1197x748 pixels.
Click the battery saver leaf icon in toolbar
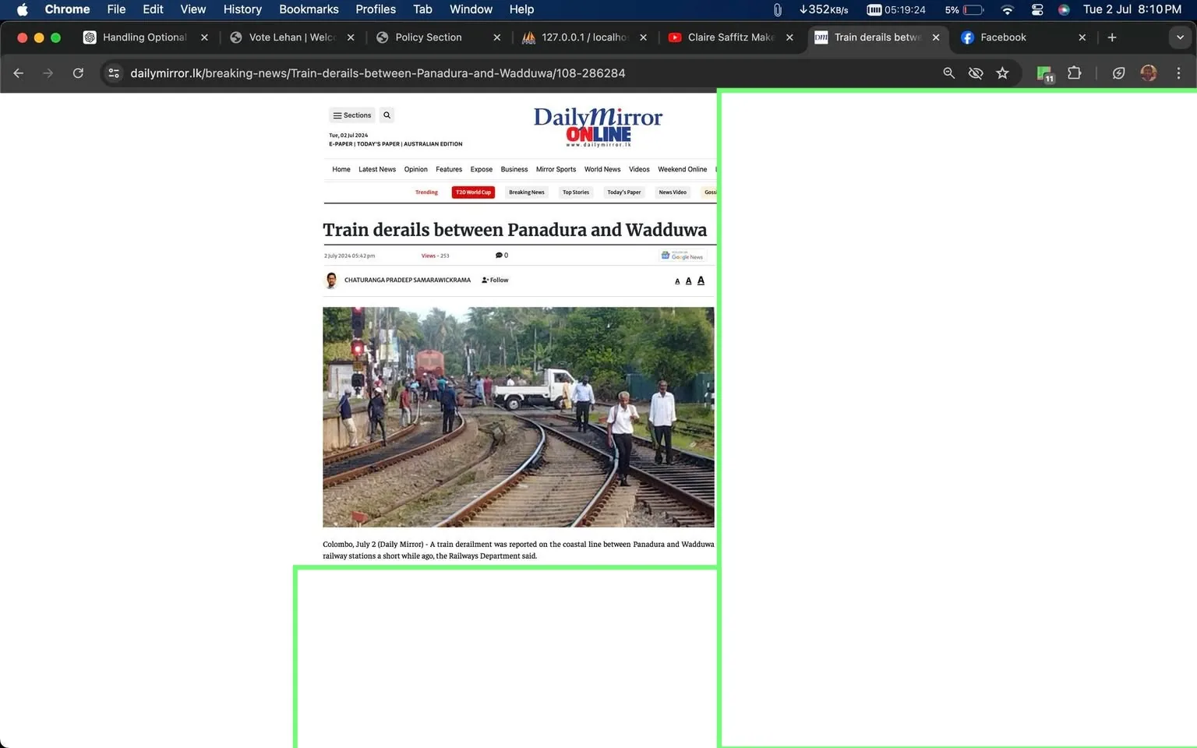tap(1118, 72)
